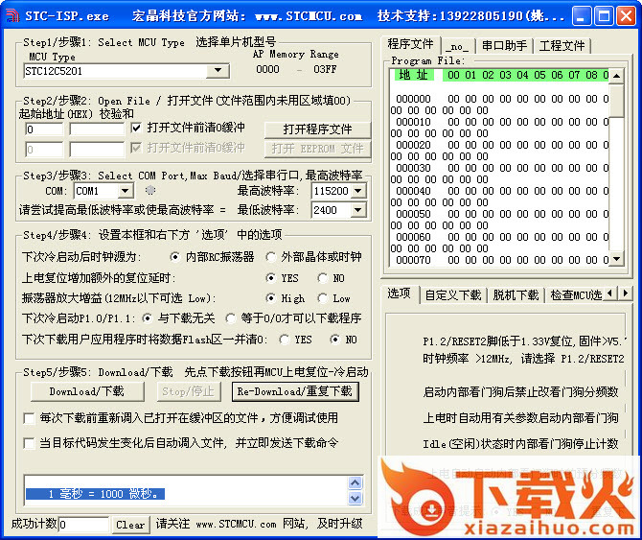Switch to 检查MCU选 tab
Image resolution: width=642 pixels, height=540 pixels.
coord(576,295)
